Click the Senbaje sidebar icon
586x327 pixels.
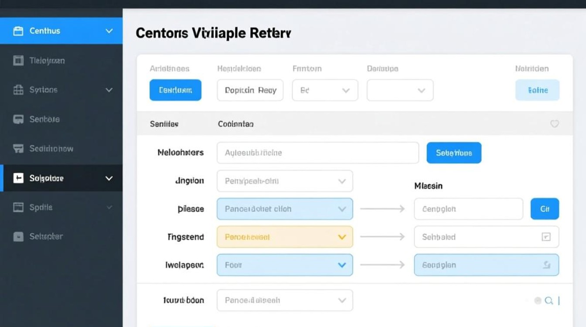click(18, 119)
